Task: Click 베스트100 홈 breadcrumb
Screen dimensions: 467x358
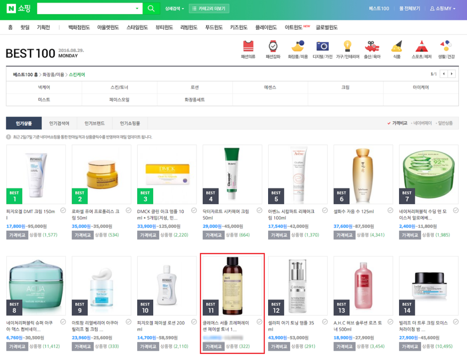Action: click(26, 74)
